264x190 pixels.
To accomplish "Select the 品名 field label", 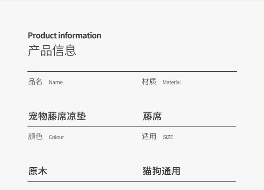I will pyautogui.click(x=35, y=82).
